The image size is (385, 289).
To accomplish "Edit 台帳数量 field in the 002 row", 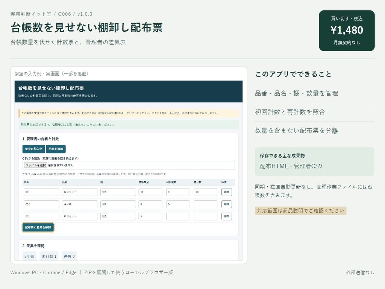I will click(x=150, y=204).
